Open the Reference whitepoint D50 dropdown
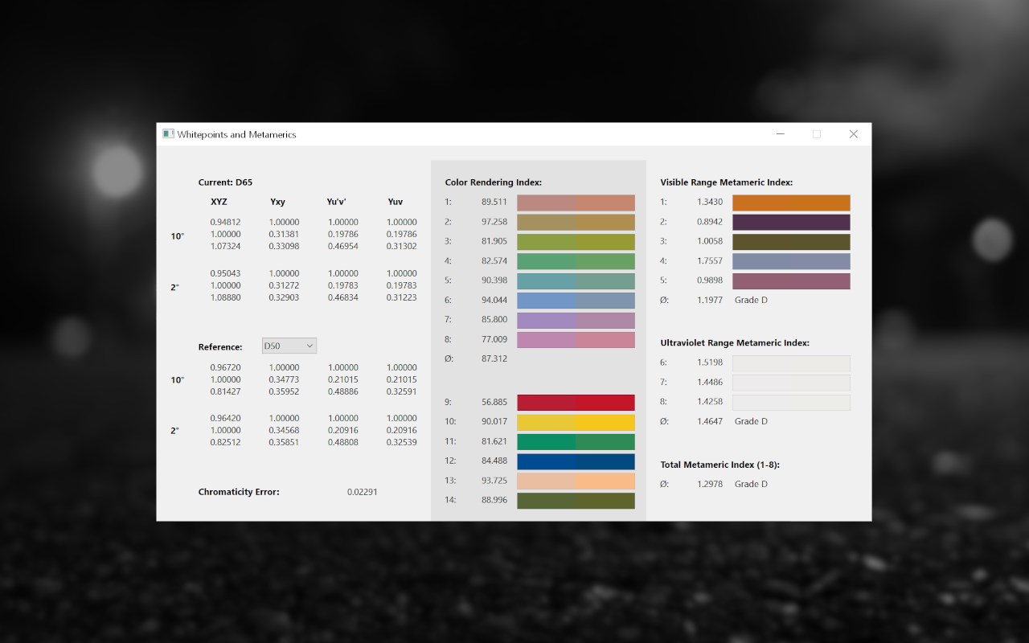1029x643 pixels. (289, 346)
